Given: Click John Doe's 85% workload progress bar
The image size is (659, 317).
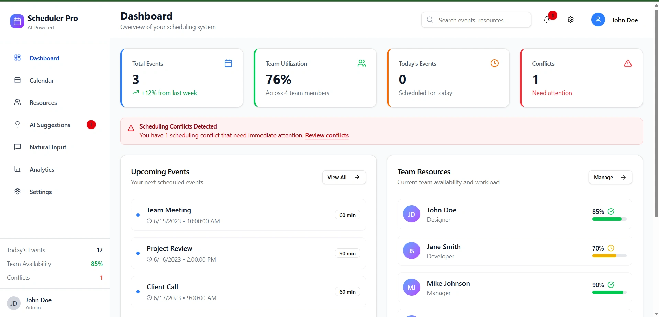Looking at the screenshot, I should pyautogui.click(x=609, y=219).
